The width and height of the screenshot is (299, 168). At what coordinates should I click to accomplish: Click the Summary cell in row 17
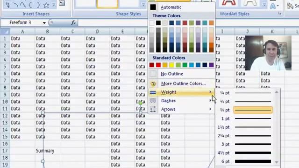coord(48,151)
